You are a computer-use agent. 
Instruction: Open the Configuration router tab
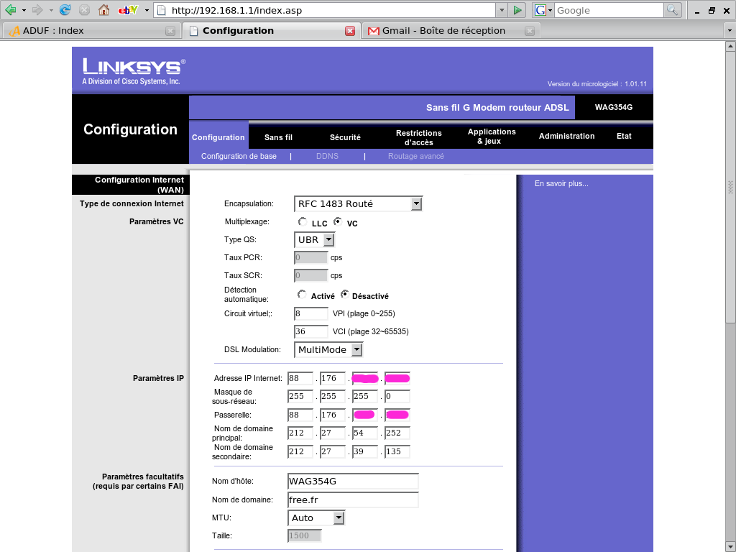coord(218,137)
